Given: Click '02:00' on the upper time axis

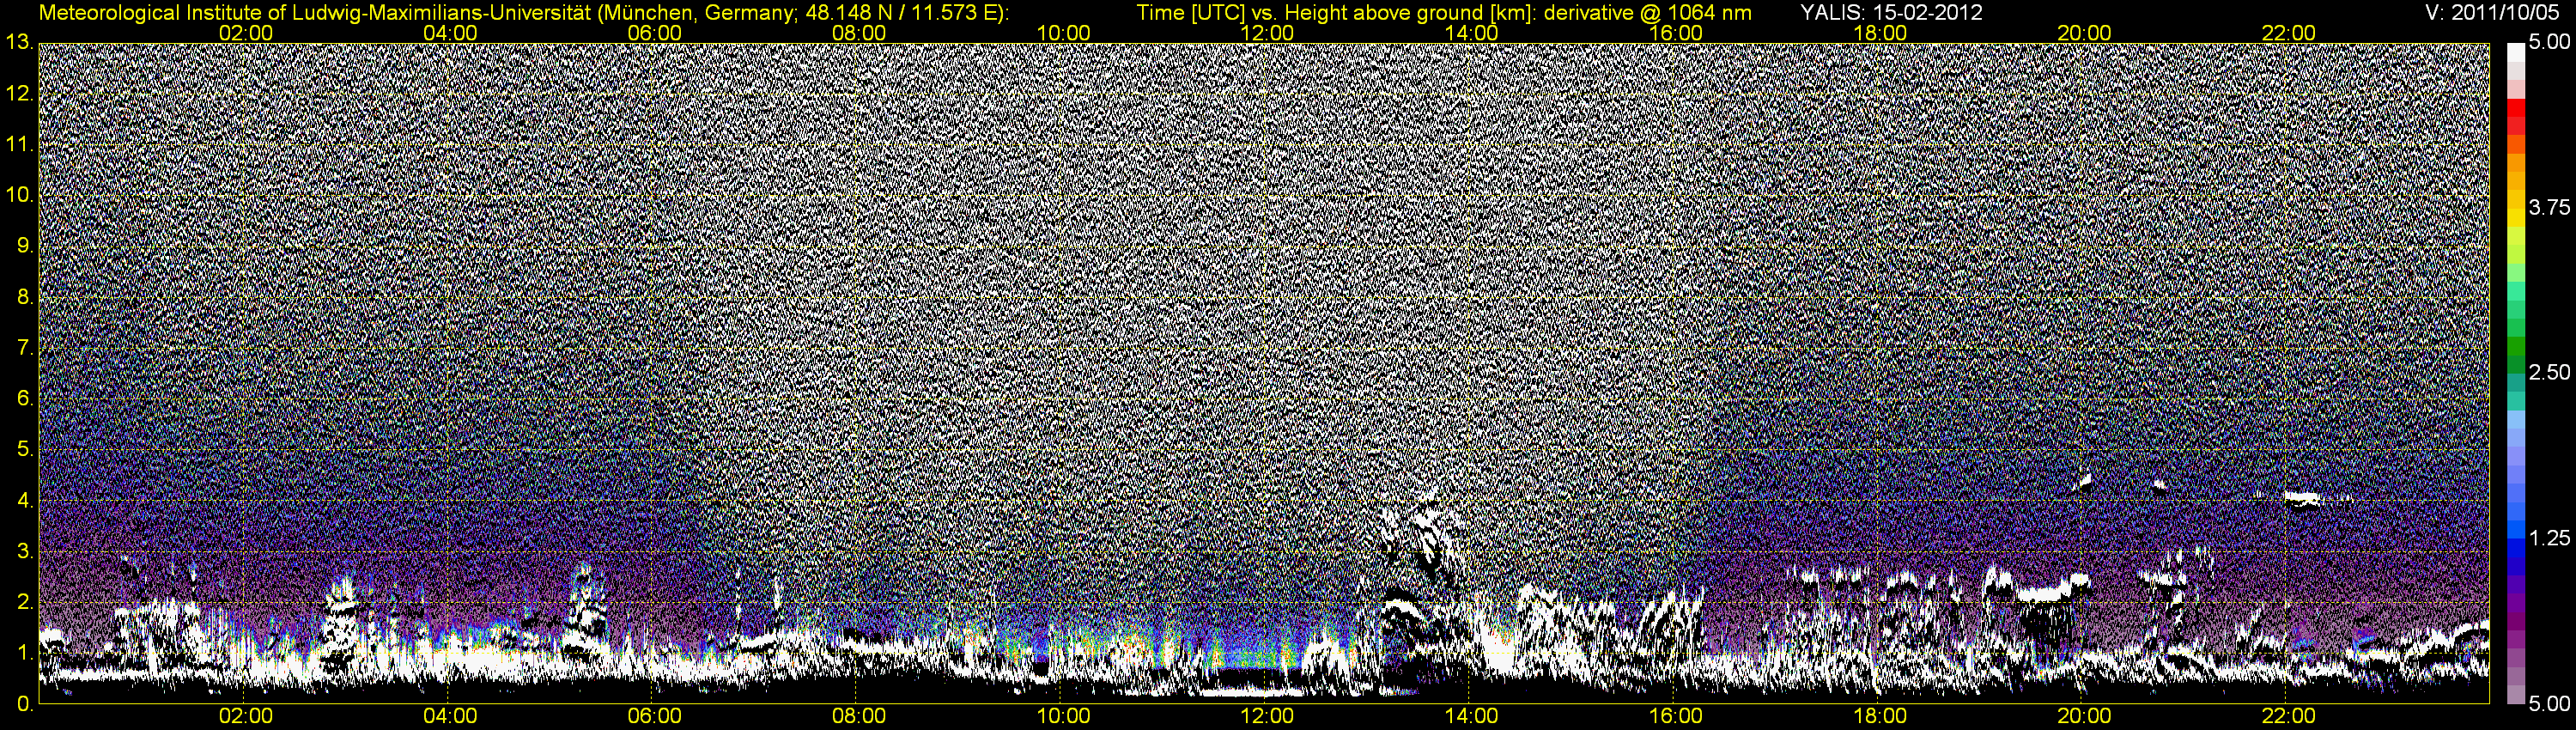Looking at the screenshot, I should tap(246, 33).
